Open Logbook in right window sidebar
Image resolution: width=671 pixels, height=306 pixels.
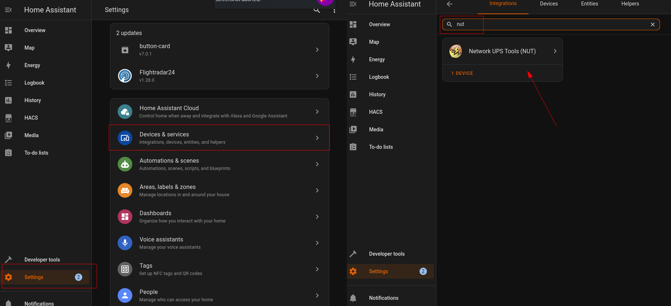tap(390, 77)
